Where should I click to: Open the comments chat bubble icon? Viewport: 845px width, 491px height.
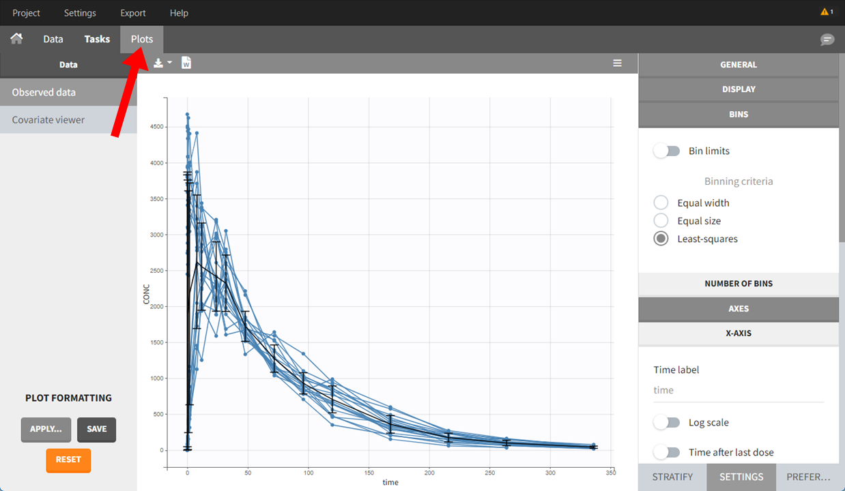(827, 40)
